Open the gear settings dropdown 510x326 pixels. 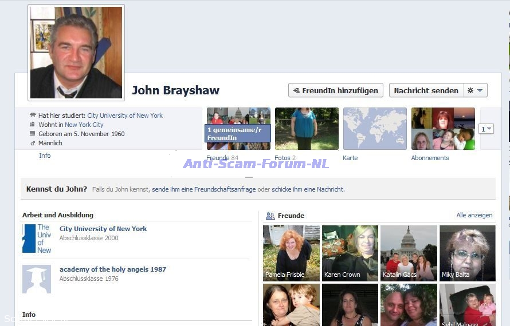pyautogui.click(x=476, y=90)
